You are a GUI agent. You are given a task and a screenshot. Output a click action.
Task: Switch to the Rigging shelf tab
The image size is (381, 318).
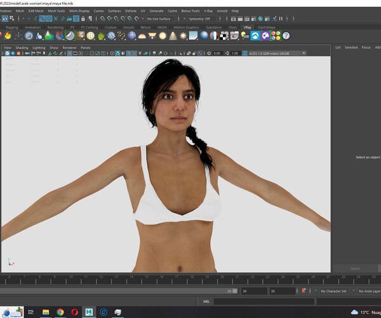[12, 27]
